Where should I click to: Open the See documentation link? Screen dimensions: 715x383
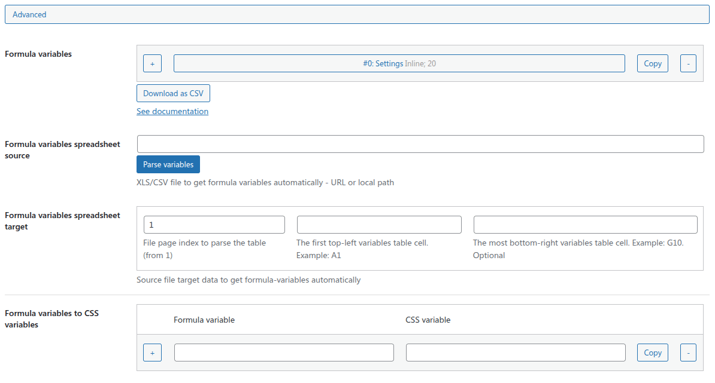(172, 111)
